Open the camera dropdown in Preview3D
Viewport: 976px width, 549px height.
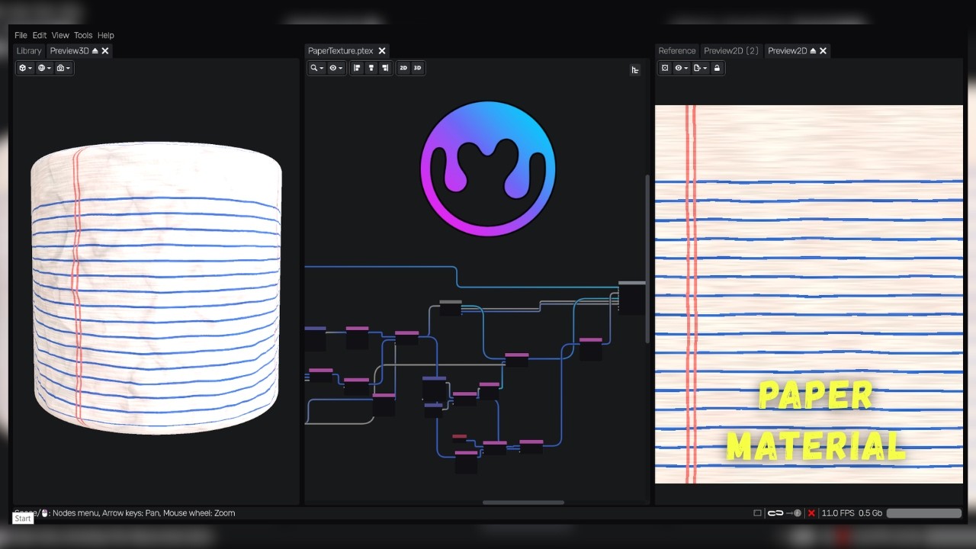point(63,68)
